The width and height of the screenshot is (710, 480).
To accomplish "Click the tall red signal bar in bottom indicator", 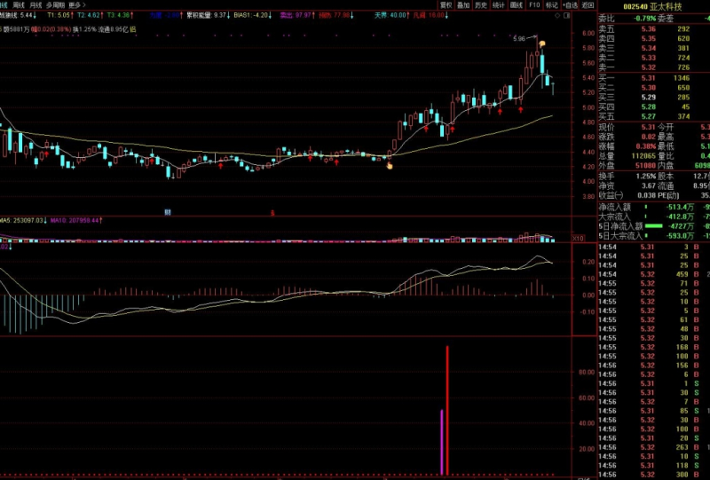I will click(447, 410).
